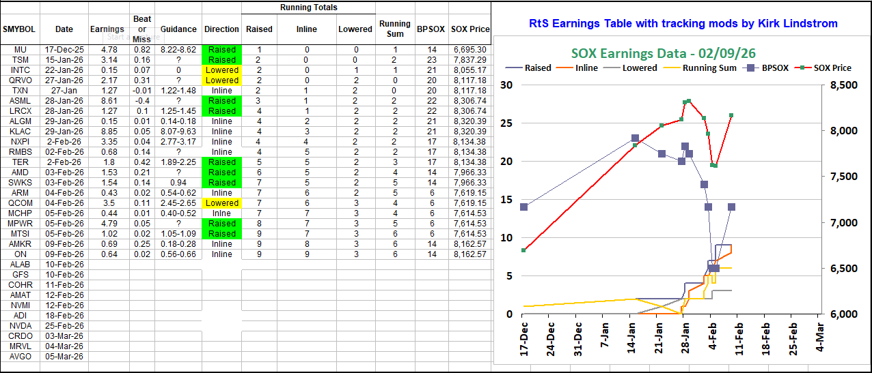Image resolution: width=872 pixels, height=373 pixels.
Task: Select the NVDA symbol cell
Action: click(x=20, y=326)
